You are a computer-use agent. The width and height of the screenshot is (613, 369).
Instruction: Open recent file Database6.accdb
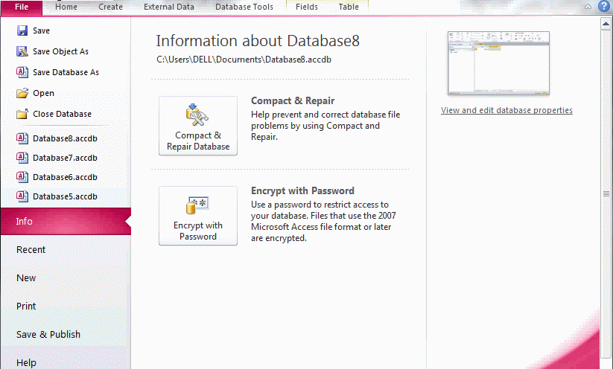click(x=66, y=177)
